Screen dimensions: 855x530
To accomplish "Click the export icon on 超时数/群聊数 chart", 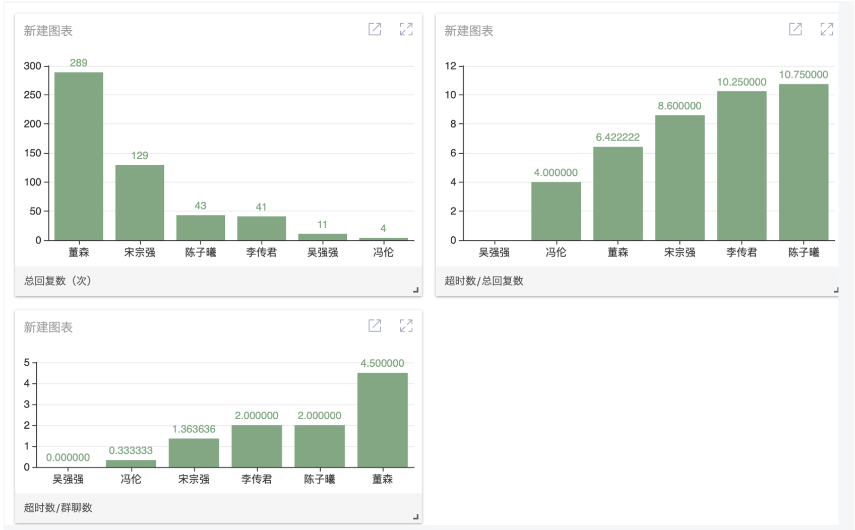I will (x=375, y=325).
